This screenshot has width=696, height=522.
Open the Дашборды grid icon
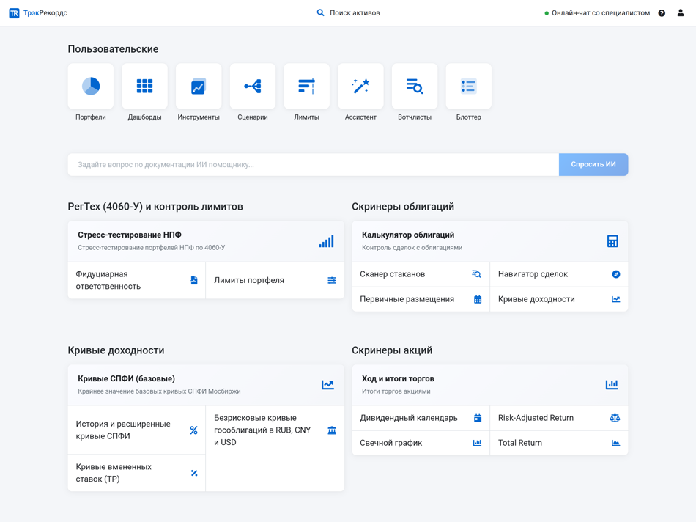pos(145,87)
